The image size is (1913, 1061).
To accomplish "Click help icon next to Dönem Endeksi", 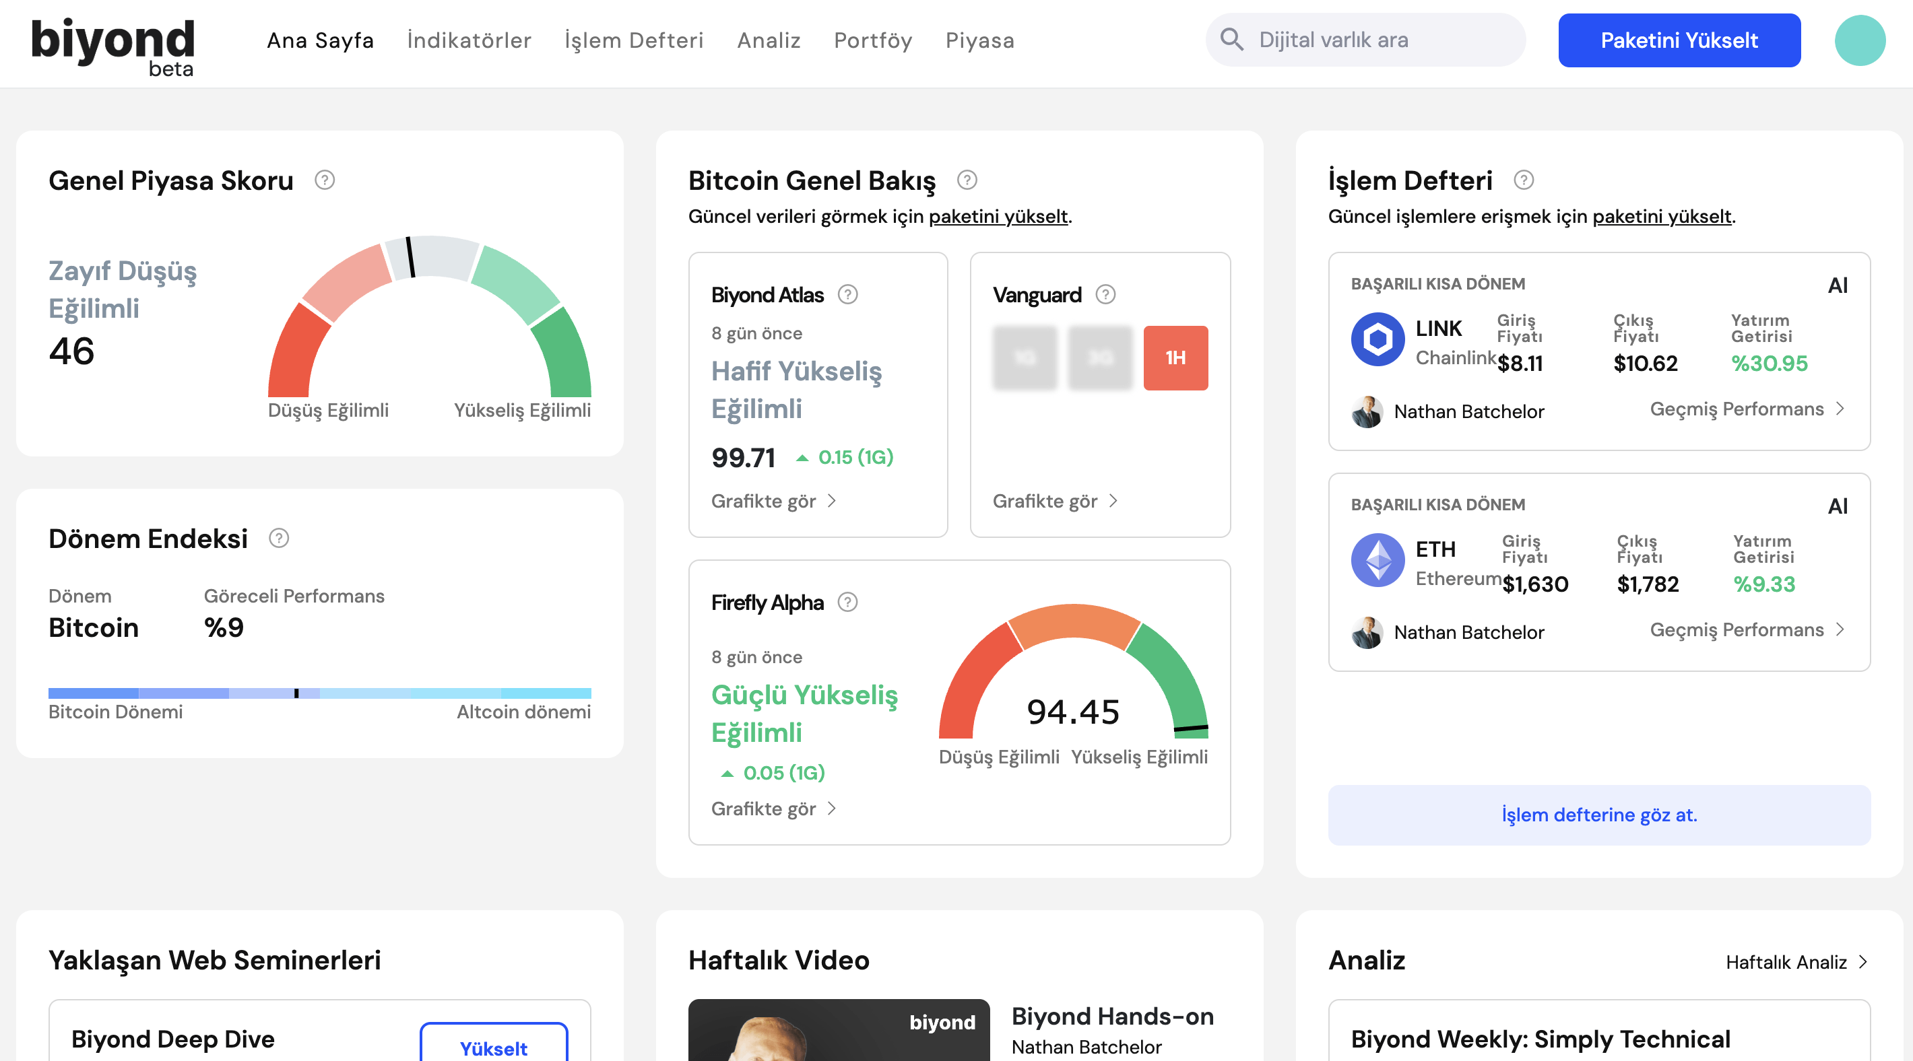I will point(278,539).
